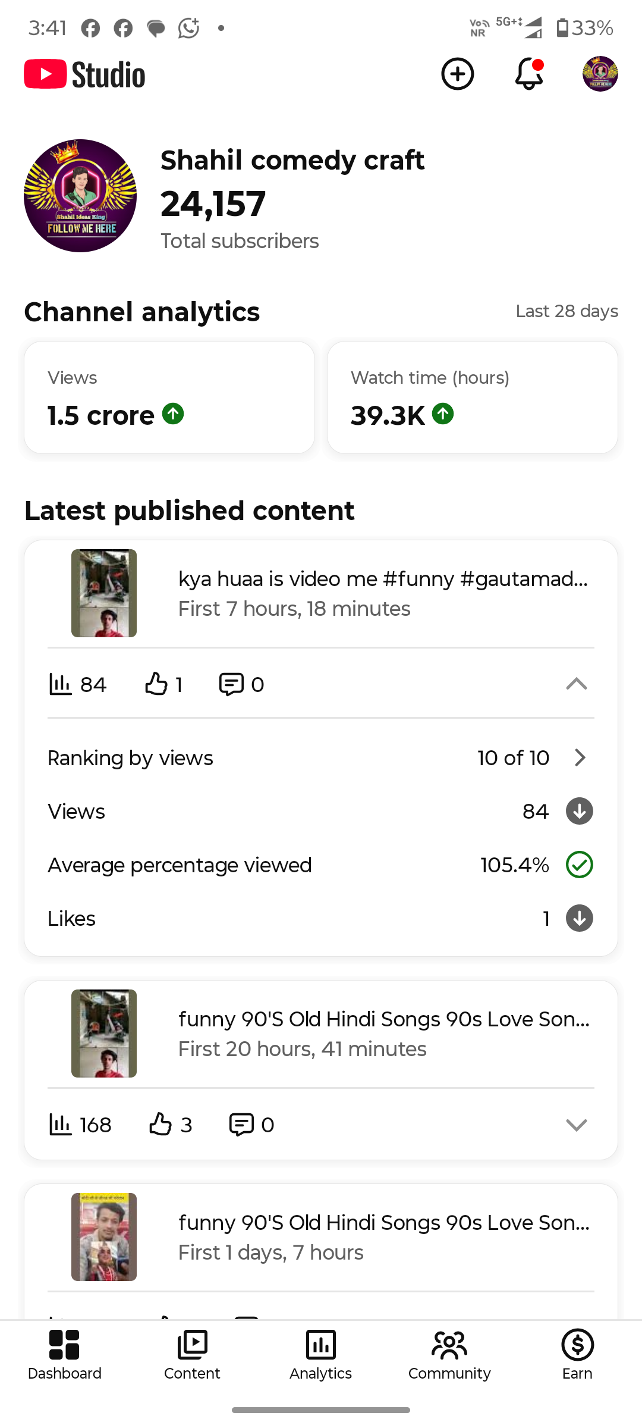Image resolution: width=642 pixels, height=1428 pixels.
Task: Collapse the first video's stats panel
Action: [576, 684]
